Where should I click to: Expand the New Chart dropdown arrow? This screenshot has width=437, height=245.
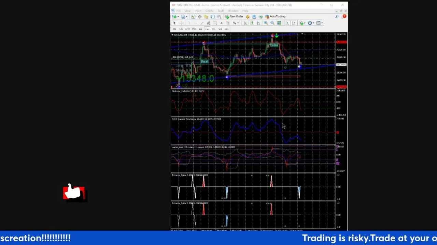(178, 17)
